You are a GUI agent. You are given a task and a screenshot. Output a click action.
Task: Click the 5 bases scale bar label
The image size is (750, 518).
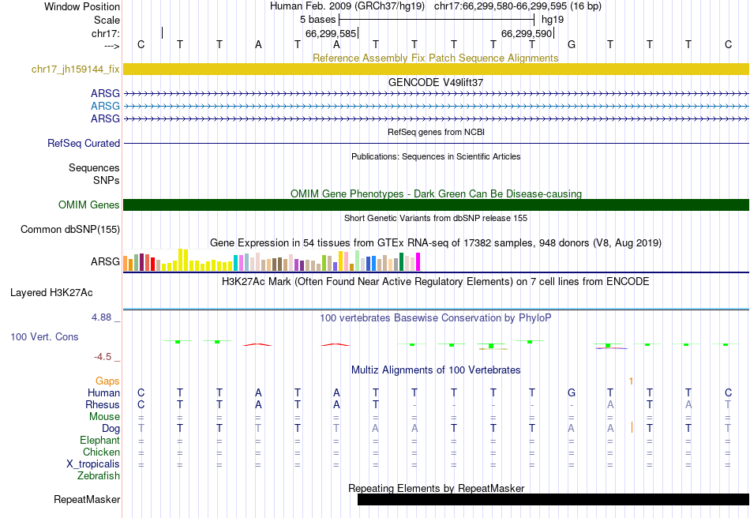(317, 20)
